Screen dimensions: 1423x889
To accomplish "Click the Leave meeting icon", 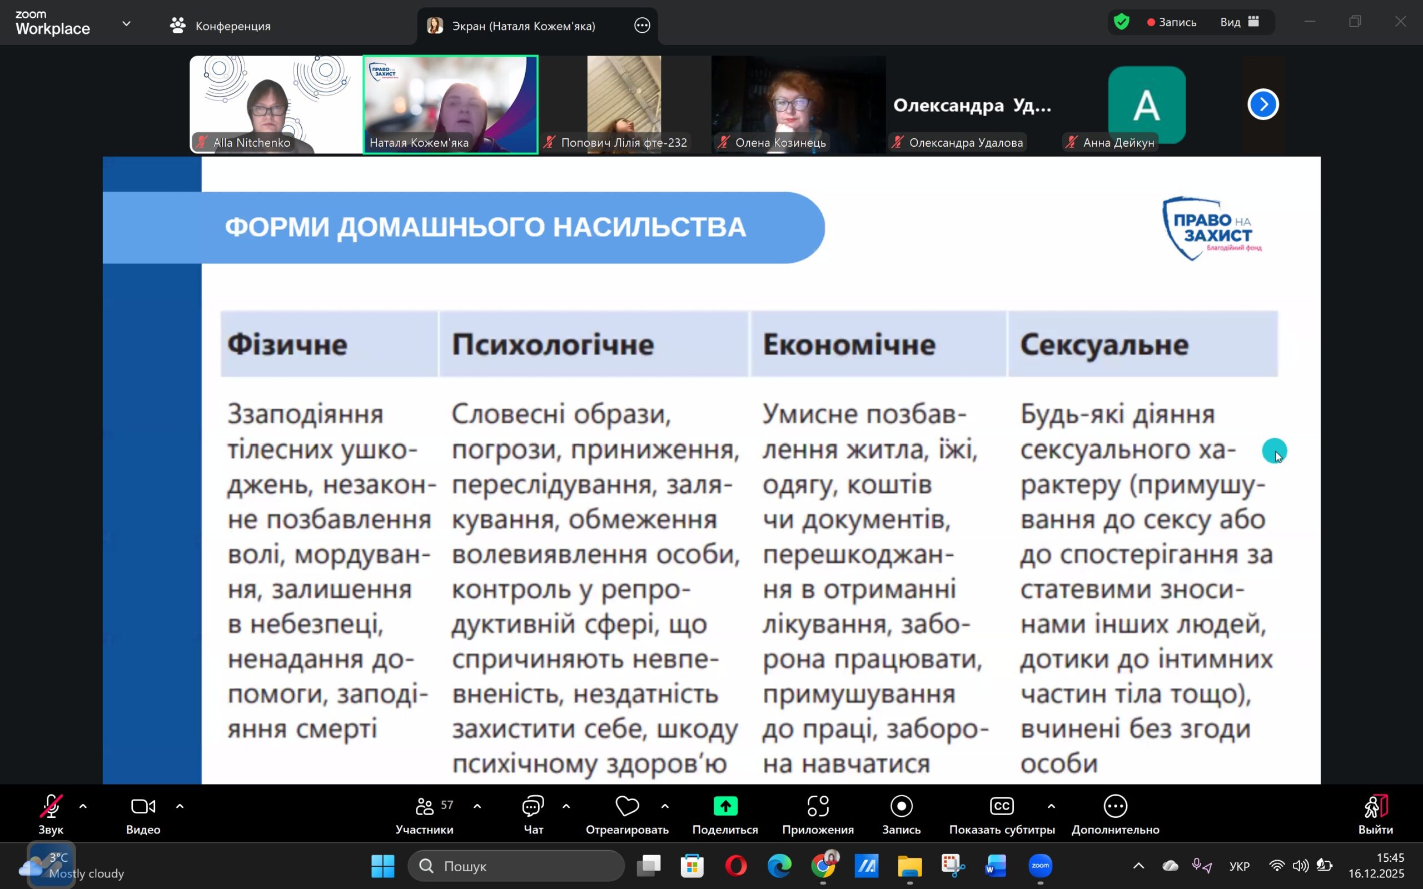I will pyautogui.click(x=1375, y=807).
